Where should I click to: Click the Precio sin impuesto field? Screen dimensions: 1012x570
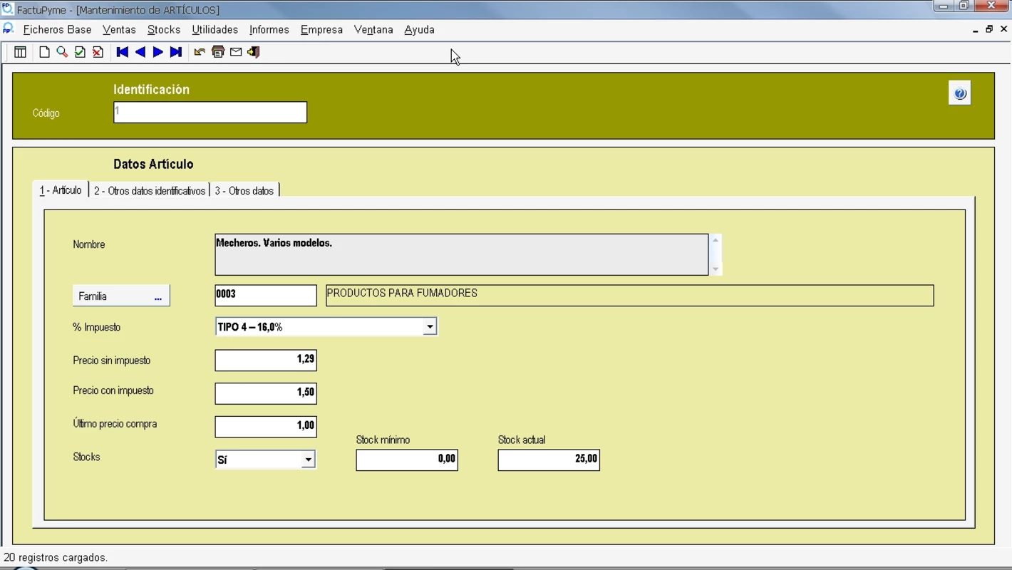pos(266,361)
